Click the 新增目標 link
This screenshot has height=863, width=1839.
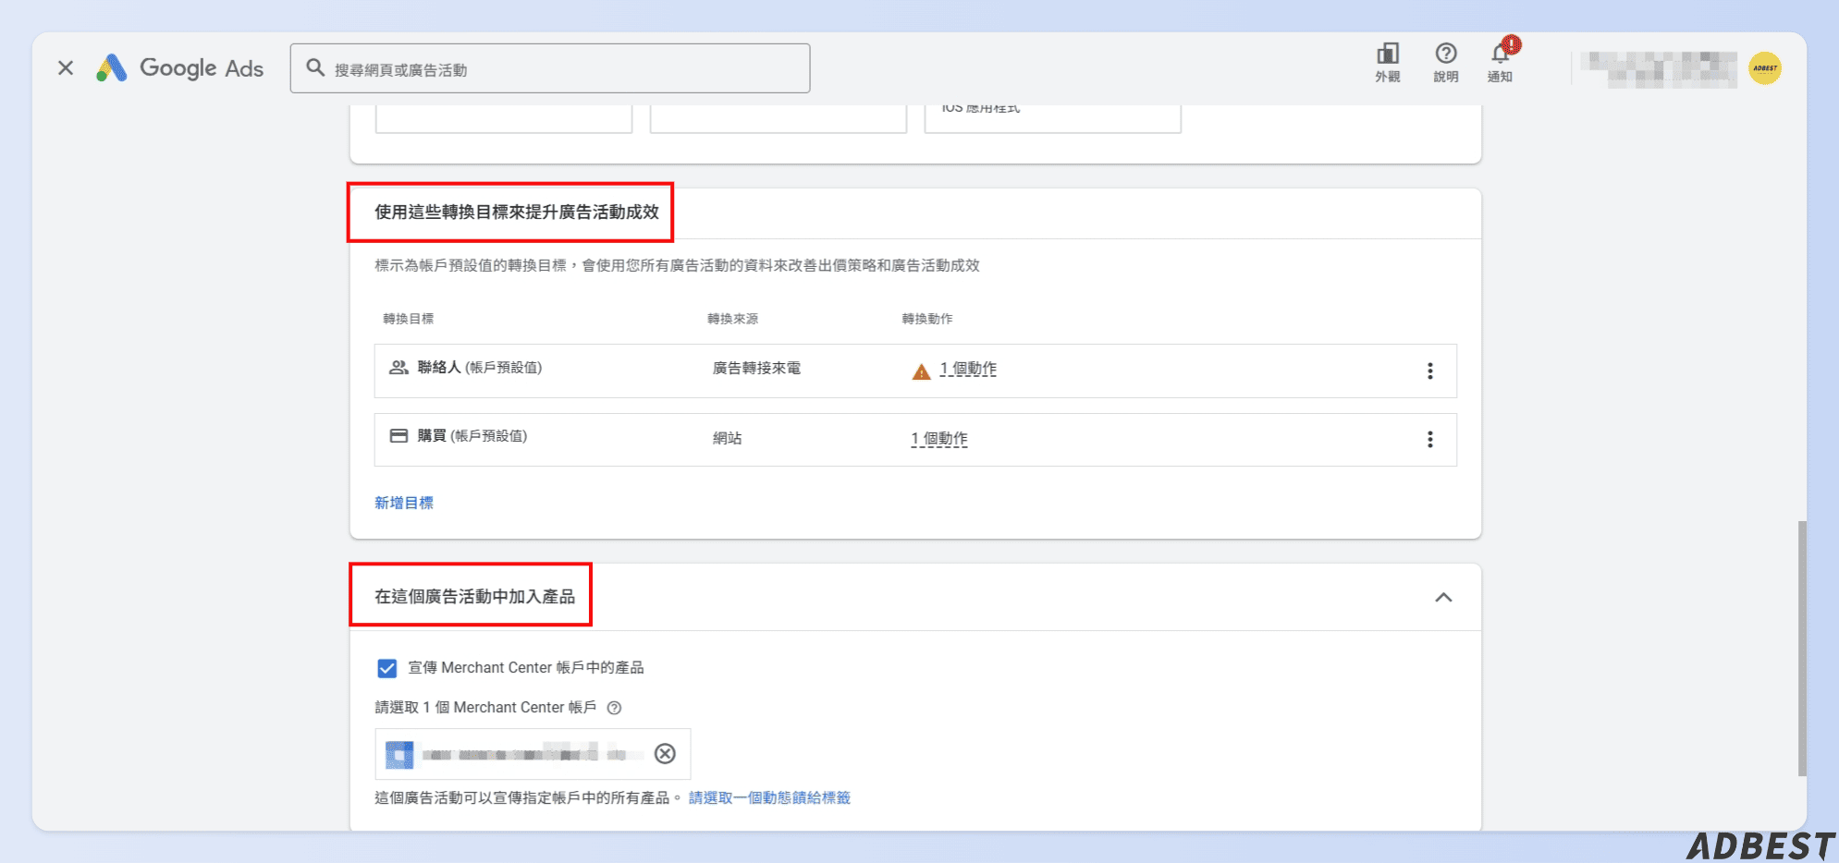pos(404,503)
